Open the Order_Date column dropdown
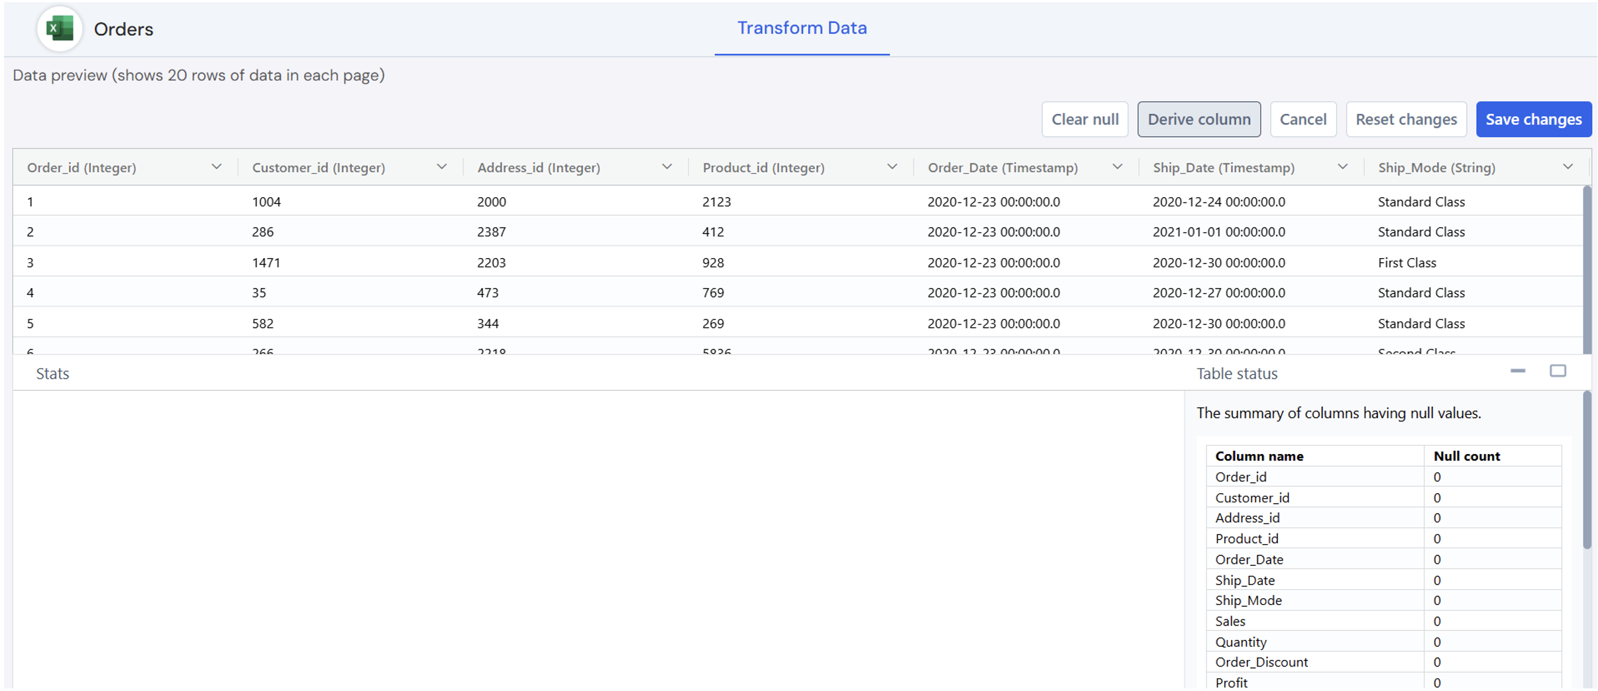This screenshot has height=691, width=1598. (1117, 167)
